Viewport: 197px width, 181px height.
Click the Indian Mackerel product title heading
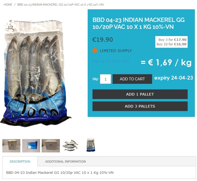[139, 23]
